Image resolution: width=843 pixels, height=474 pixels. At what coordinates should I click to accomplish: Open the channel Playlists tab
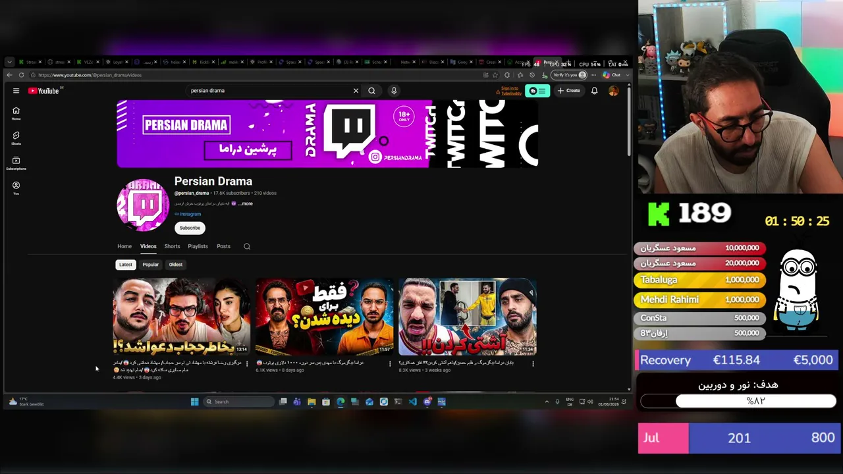198,246
